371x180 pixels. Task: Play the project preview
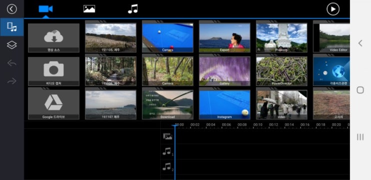tap(333, 9)
